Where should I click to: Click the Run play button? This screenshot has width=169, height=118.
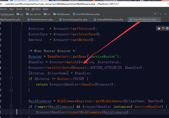161,14
